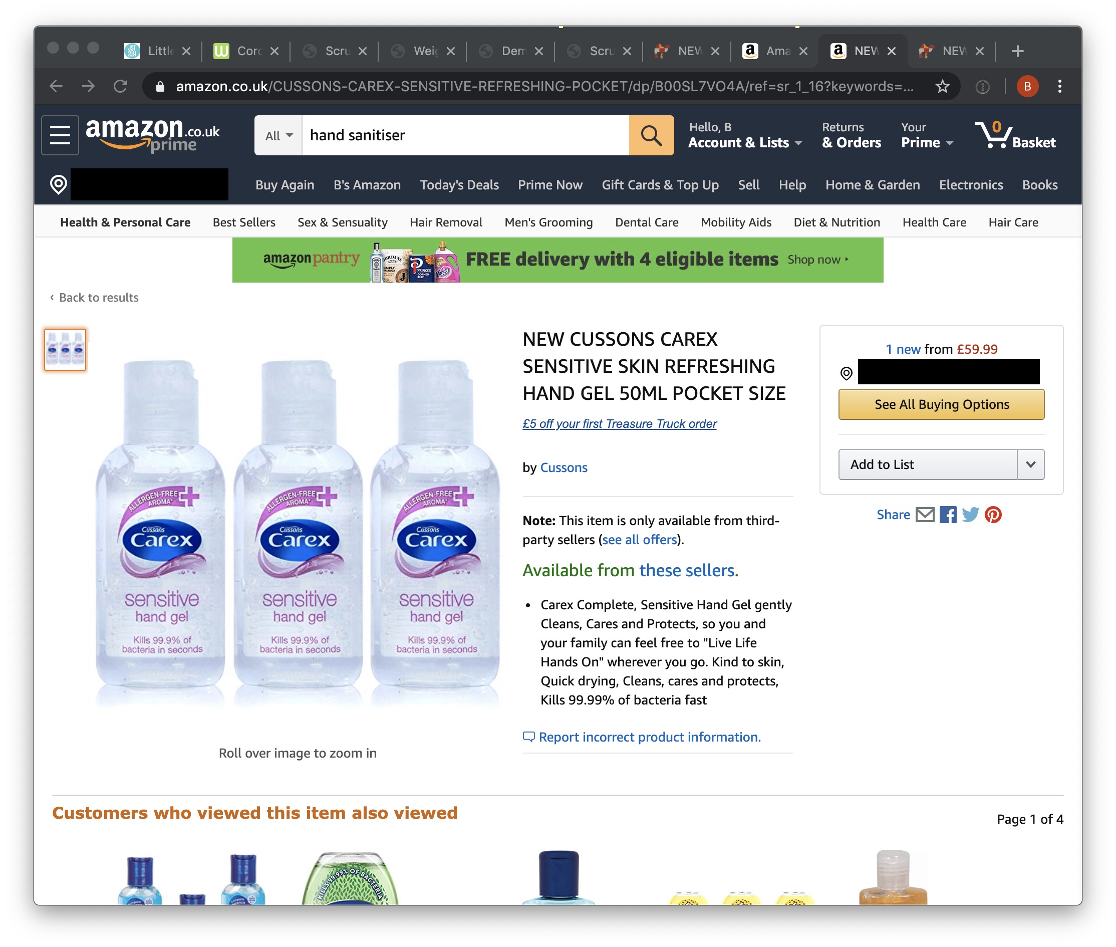
Task: Open Mobility Aids category
Action: 736,222
